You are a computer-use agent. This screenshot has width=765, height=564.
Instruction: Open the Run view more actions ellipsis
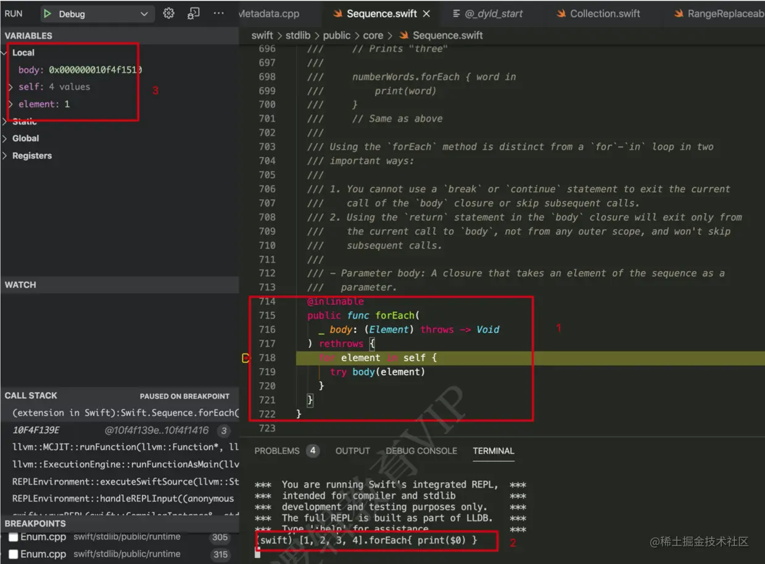click(x=219, y=13)
